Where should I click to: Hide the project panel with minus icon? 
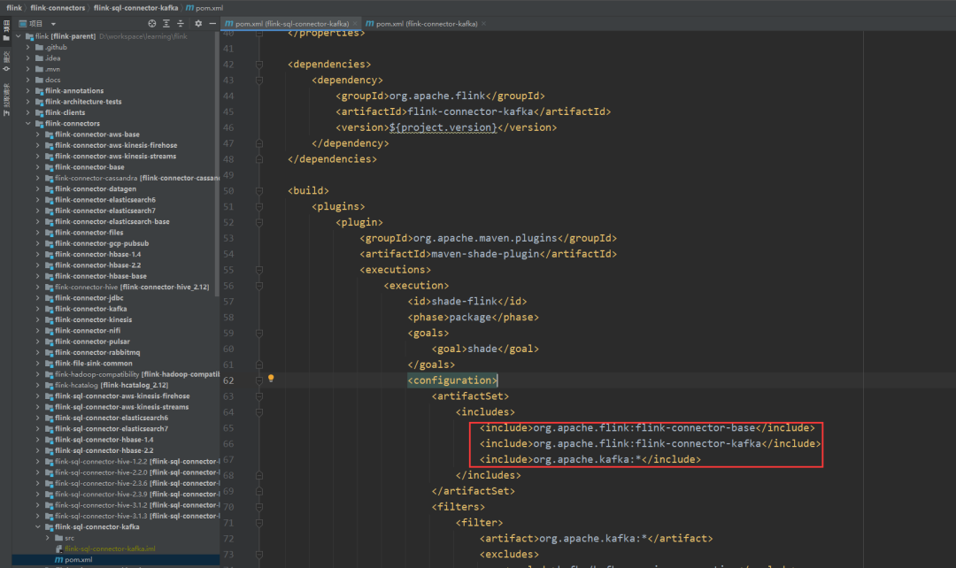click(x=212, y=23)
